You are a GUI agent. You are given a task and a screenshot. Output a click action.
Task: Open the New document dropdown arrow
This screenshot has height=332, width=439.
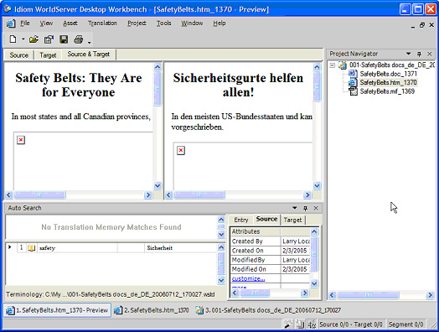(23, 39)
